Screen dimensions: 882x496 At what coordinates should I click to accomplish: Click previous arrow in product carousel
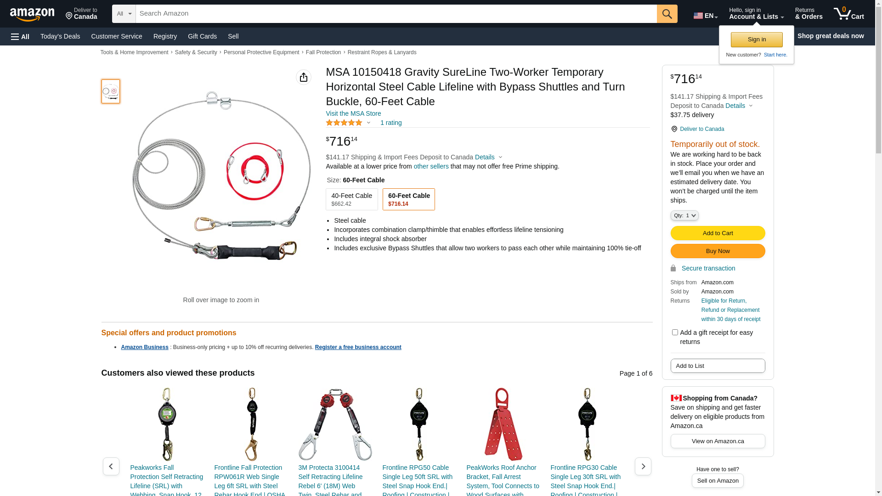click(111, 466)
